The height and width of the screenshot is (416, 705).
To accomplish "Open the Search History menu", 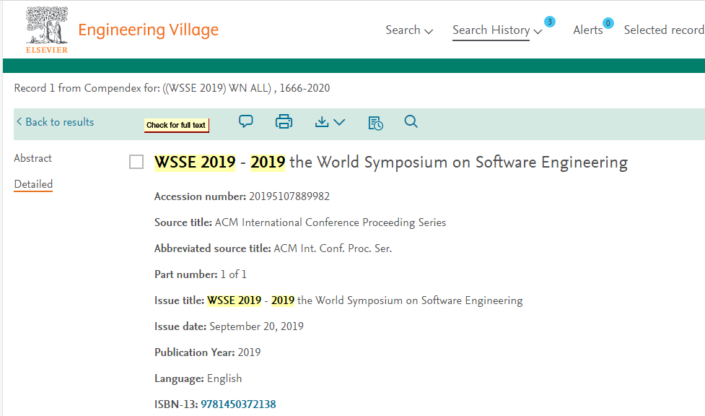I will 497,30.
